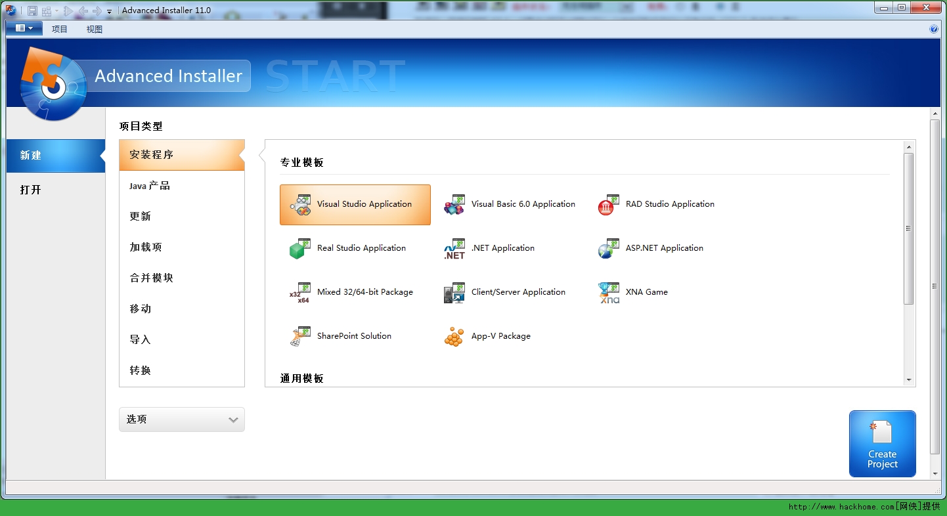Select the Visual Studio Application label
Image resolution: width=947 pixels, height=516 pixels.
[x=364, y=204]
